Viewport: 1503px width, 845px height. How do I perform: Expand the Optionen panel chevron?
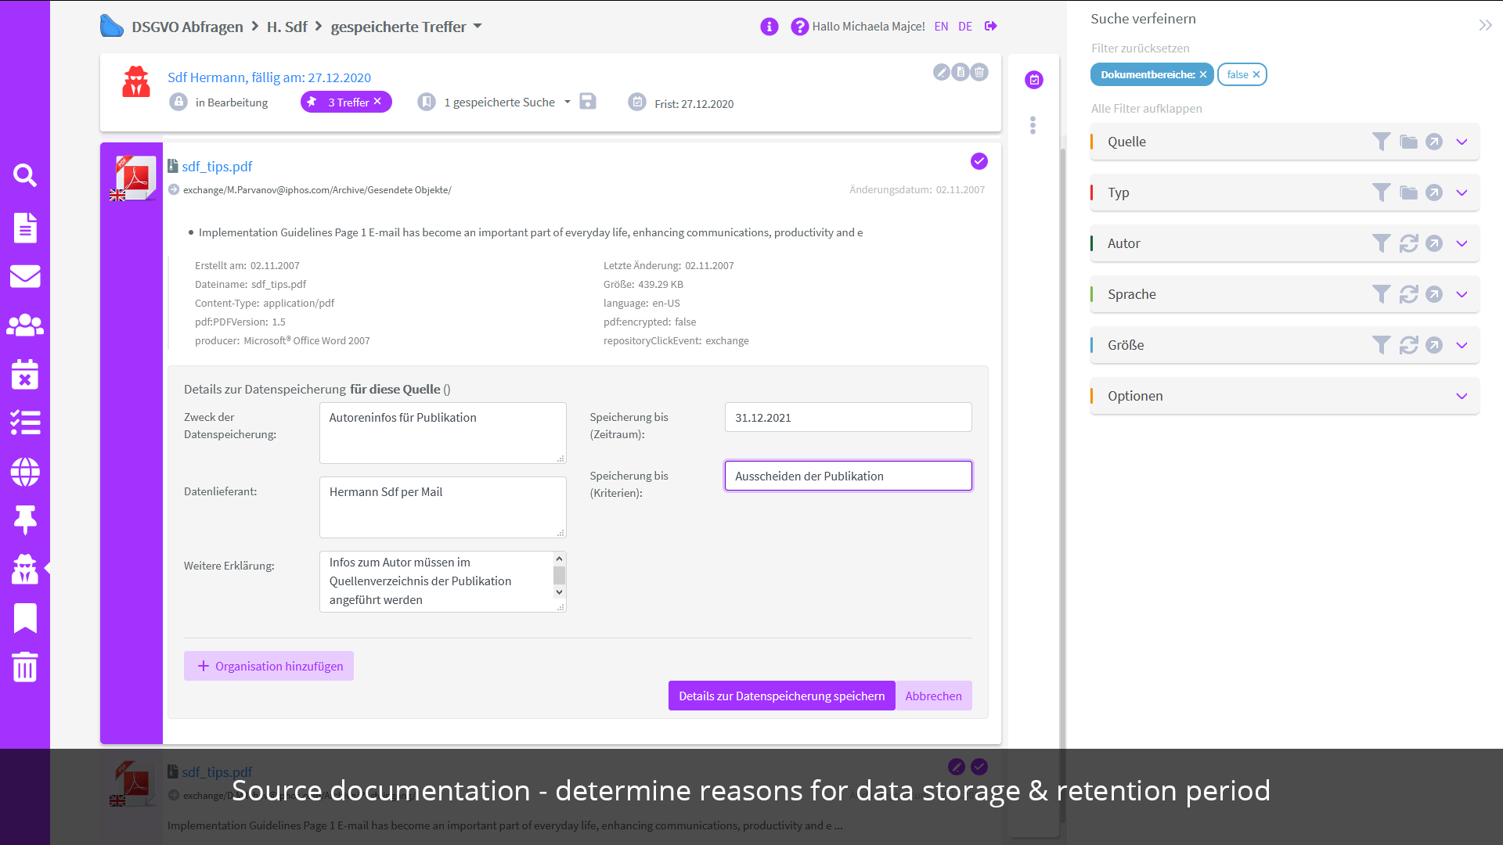coord(1462,396)
